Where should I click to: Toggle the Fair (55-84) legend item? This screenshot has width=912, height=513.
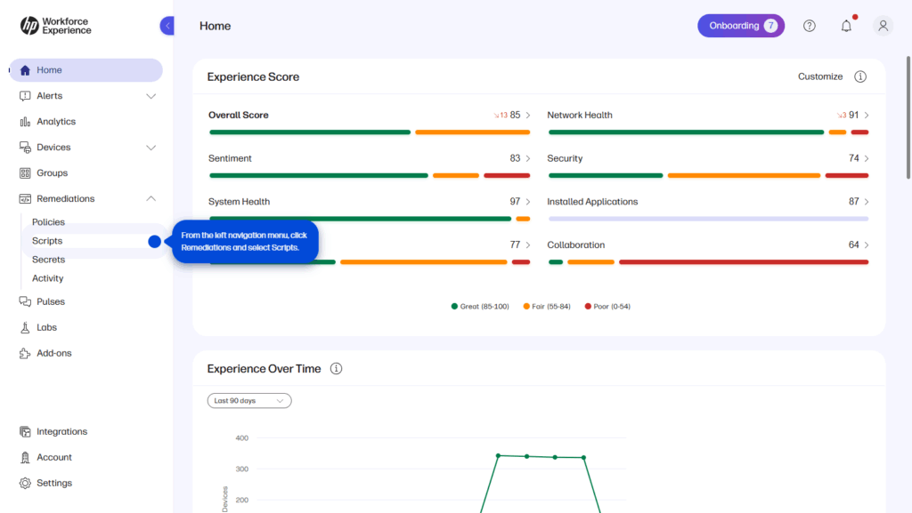pos(546,307)
